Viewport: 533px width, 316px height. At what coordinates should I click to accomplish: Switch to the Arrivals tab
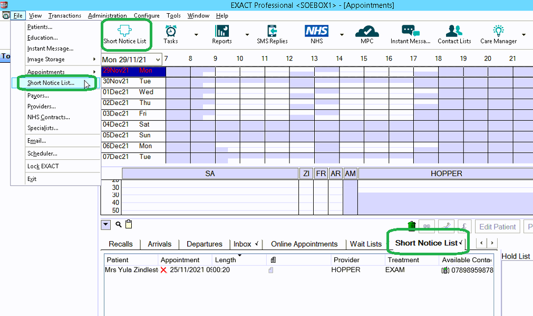tap(159, 244)
